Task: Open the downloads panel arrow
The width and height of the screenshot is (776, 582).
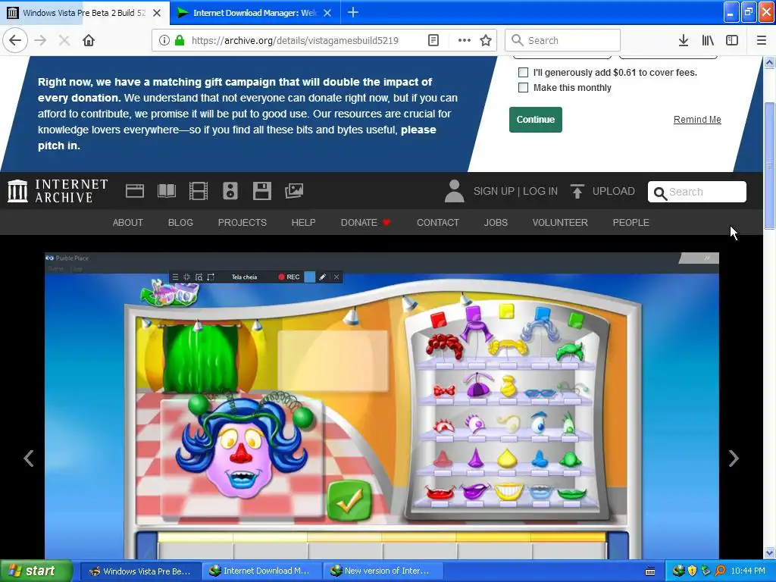Action: (x=684, y=40)
